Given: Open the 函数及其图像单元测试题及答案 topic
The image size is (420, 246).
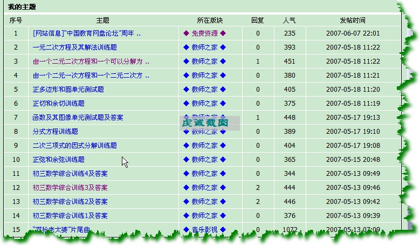Looking at the screenshot, I should (78, 118).
